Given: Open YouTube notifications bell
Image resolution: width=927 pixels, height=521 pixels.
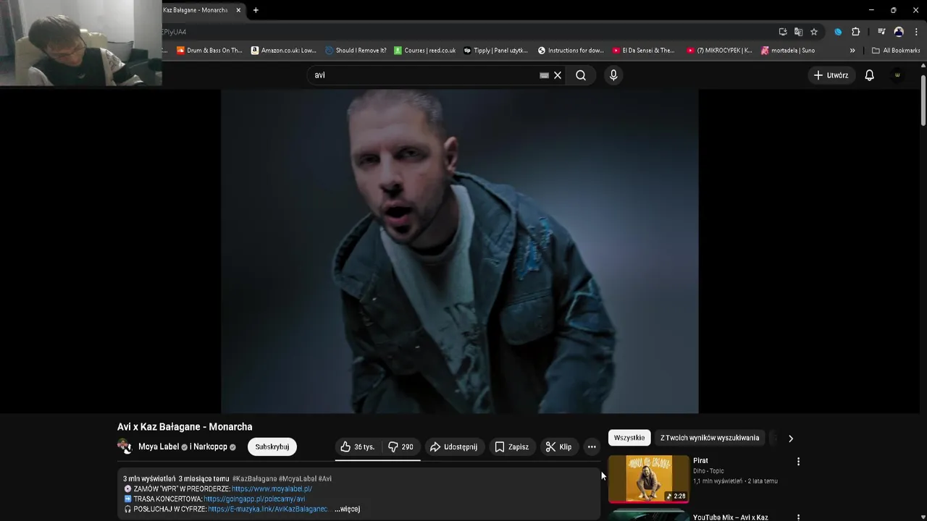Looking at the screenshot, I should pyautogui.click(x=870, y=75).
